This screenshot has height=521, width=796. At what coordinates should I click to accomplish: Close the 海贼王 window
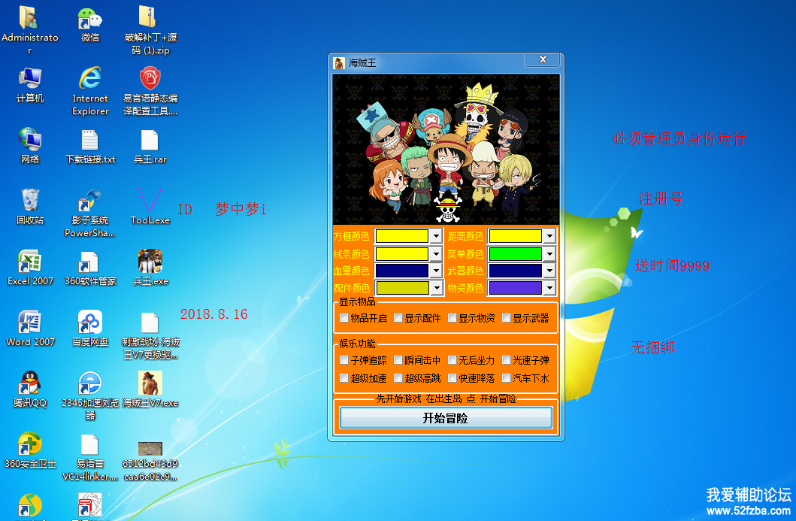(x=543, y=59)
